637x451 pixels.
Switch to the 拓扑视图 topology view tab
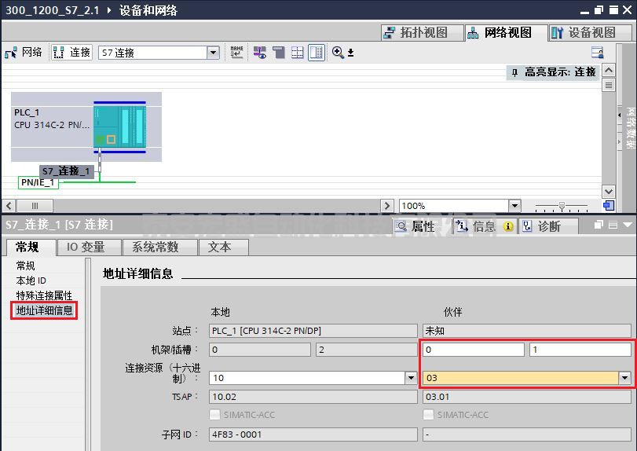416,32
